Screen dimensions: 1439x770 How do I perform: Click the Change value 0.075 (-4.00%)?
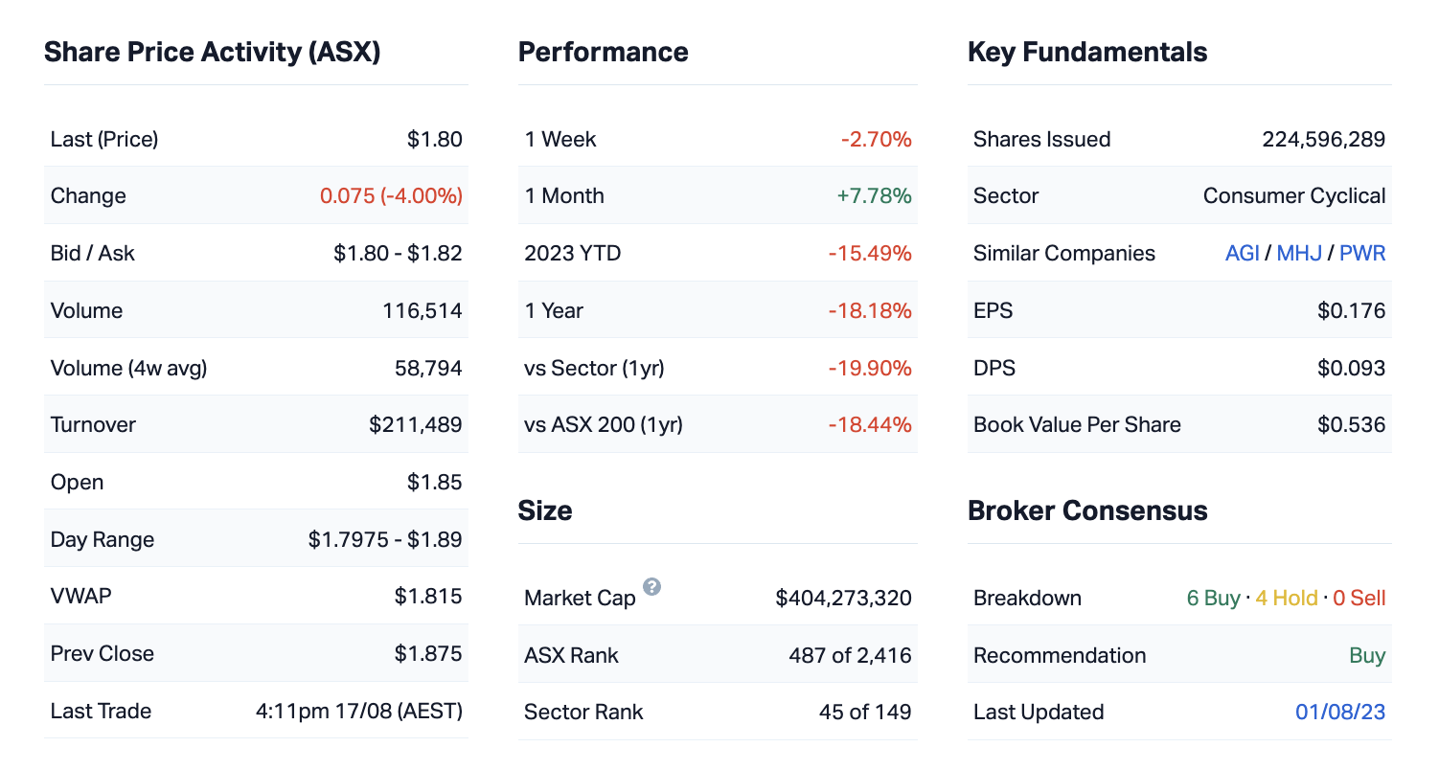(x=391, y=195)
